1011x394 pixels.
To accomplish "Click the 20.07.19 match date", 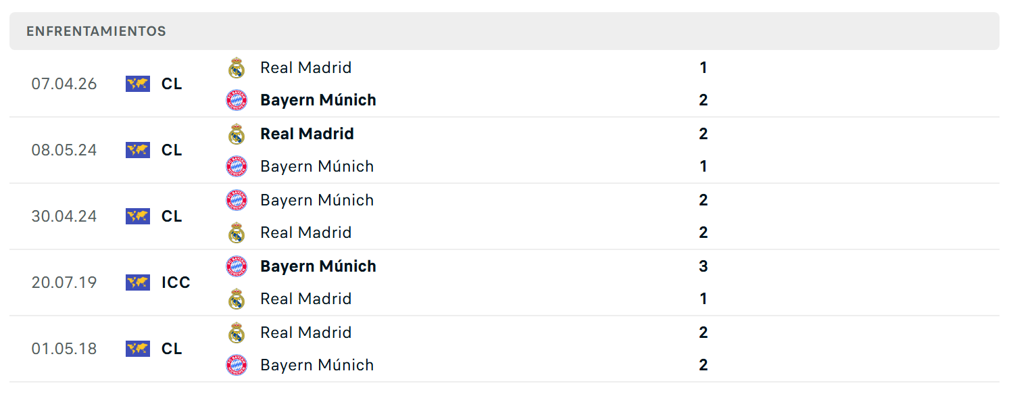I will tap(64, 282).
